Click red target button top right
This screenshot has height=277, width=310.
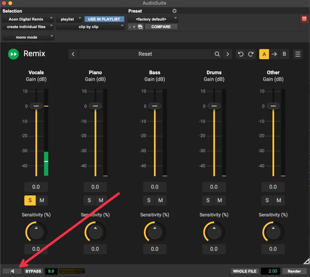(x=304, y=19)
